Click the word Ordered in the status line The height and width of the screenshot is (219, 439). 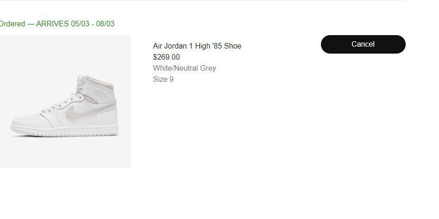[x=13, y=24]
